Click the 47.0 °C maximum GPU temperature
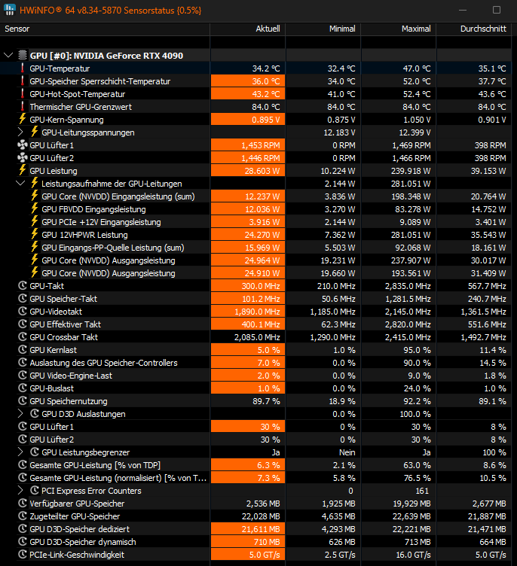Screen dimensions: 517x566 coord(417,68)
